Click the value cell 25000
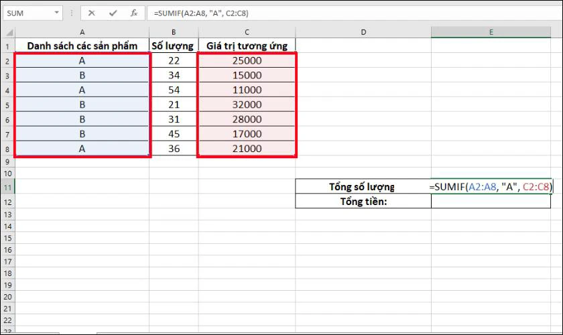Screen dimensions: 563x335 247,60
